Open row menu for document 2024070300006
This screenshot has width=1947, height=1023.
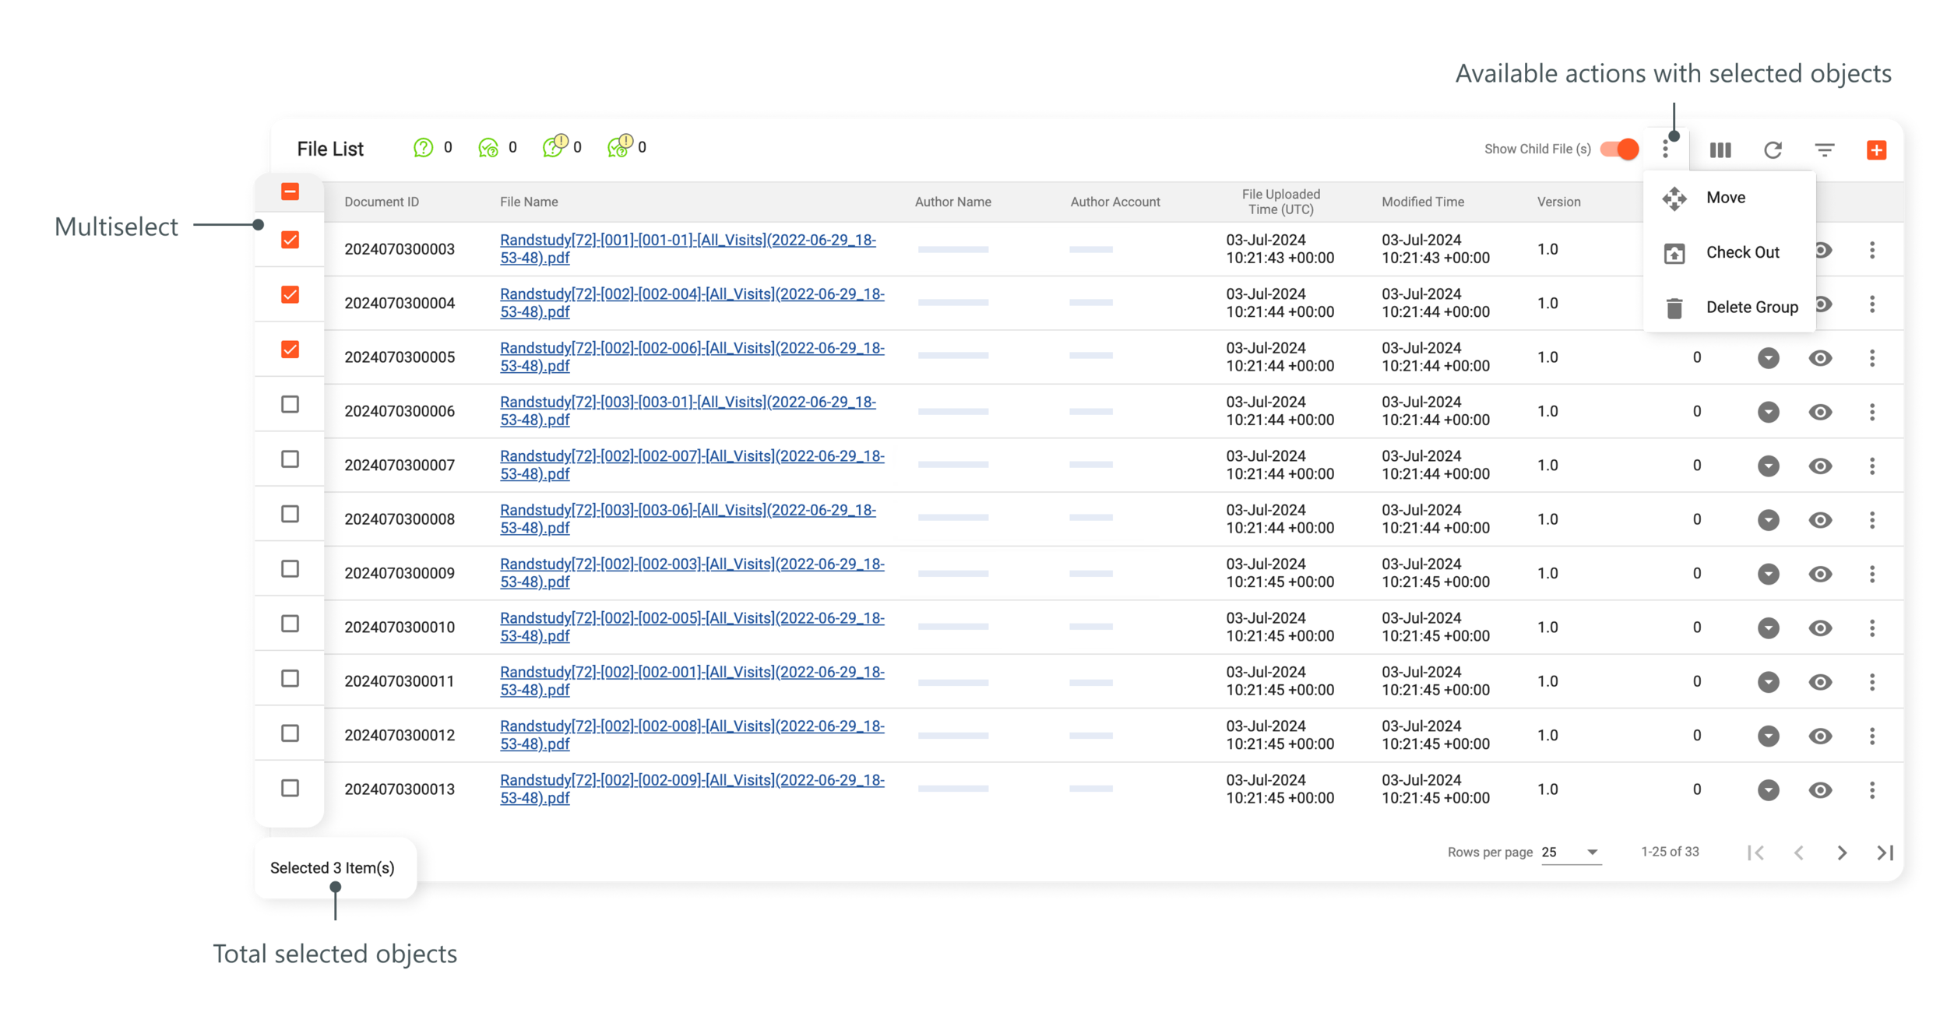(1872, 412)
